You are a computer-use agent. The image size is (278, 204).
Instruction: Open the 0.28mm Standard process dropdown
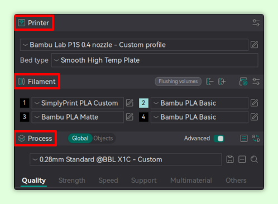(x=126, y=159)
